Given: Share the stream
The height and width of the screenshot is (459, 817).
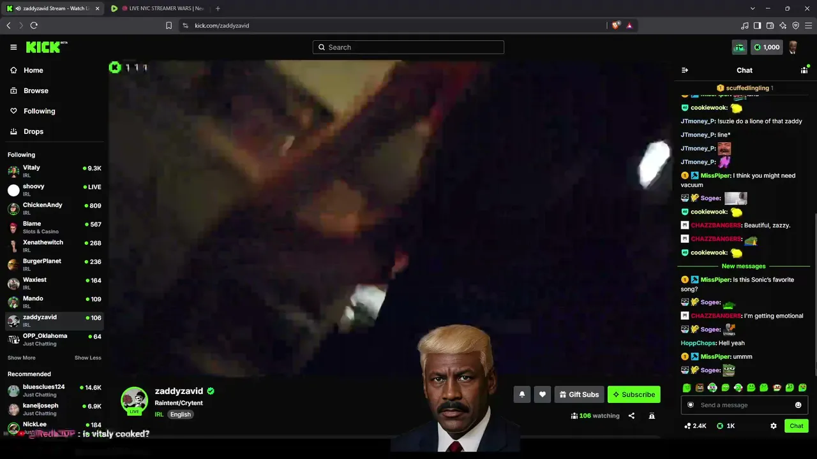Looking at the screenshot, I should point(631,416).
